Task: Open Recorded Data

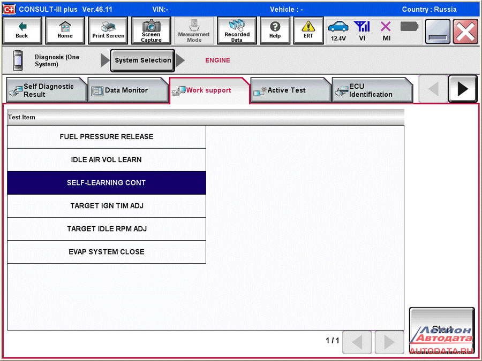Action: click(237, 30)
